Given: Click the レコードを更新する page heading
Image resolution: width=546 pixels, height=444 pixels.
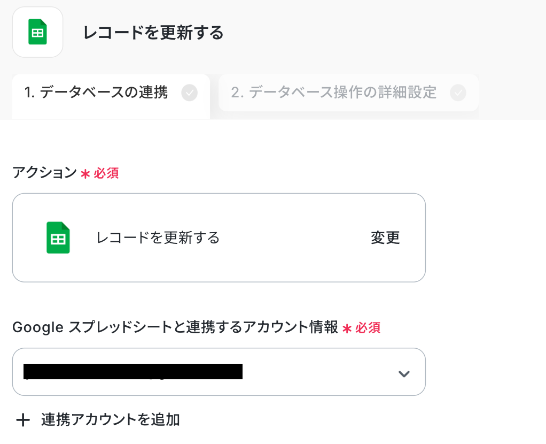Looking at the screenshot, I should click(153, 33).
